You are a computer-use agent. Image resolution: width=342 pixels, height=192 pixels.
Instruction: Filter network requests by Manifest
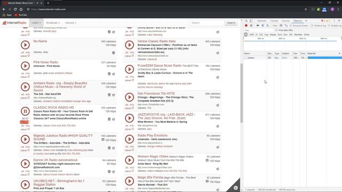pos(298,35)
